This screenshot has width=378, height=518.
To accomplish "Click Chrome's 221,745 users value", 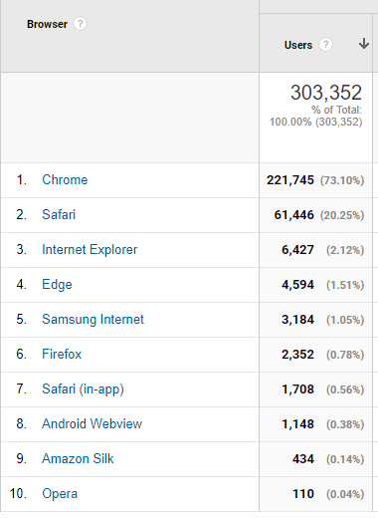I will (290, 180).
